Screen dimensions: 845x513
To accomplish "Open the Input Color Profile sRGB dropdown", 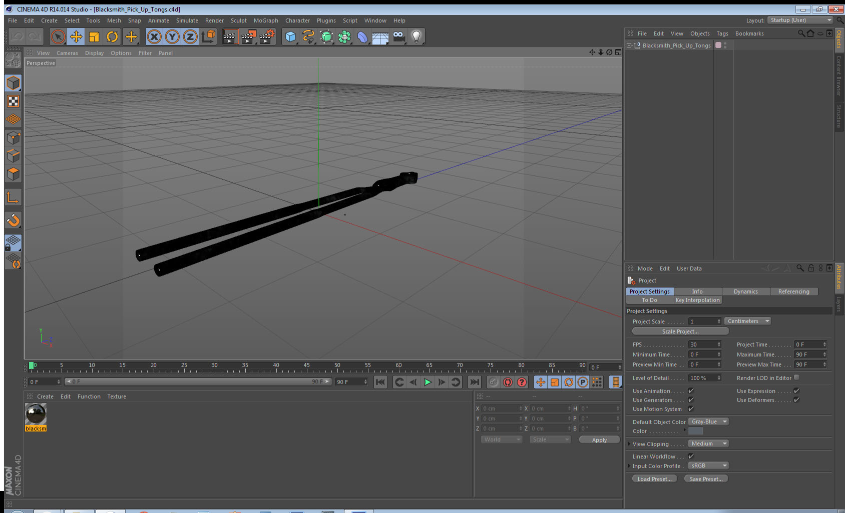I will coord(708,465).
